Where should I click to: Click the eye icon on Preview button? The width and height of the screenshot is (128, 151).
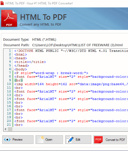click(x=7, y=140)
